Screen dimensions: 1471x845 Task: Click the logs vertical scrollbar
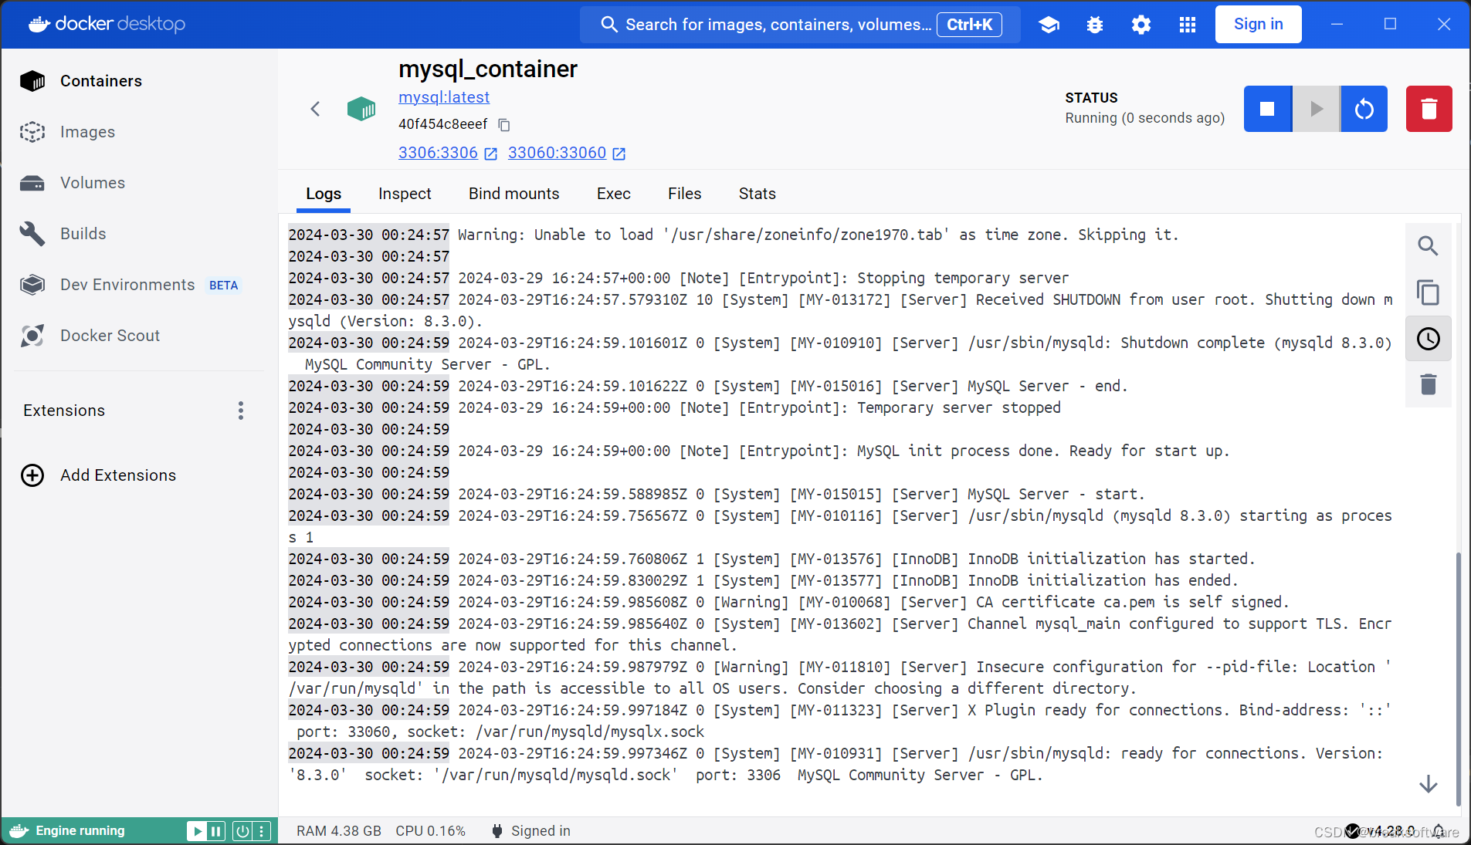(x=1458, y=679)
